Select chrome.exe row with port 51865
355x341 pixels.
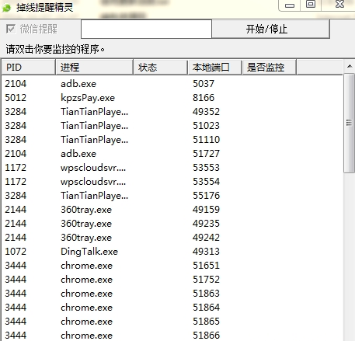(172, 322)
